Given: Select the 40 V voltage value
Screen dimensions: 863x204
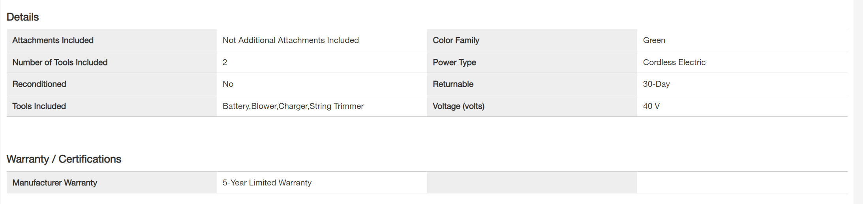Looking at the screenshot, I should [651, 106].
